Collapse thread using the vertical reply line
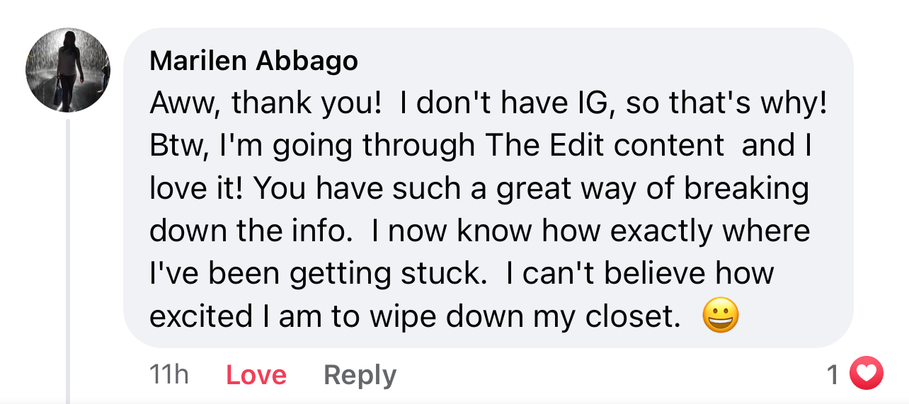This screenshot has height=404, width=909. (x=68, y=262)
